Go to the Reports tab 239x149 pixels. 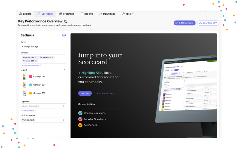pyautogui.click(x=87, y=14)
